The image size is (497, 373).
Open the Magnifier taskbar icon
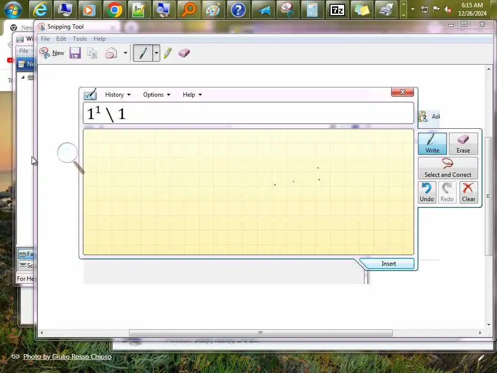(x=189, y=10)
